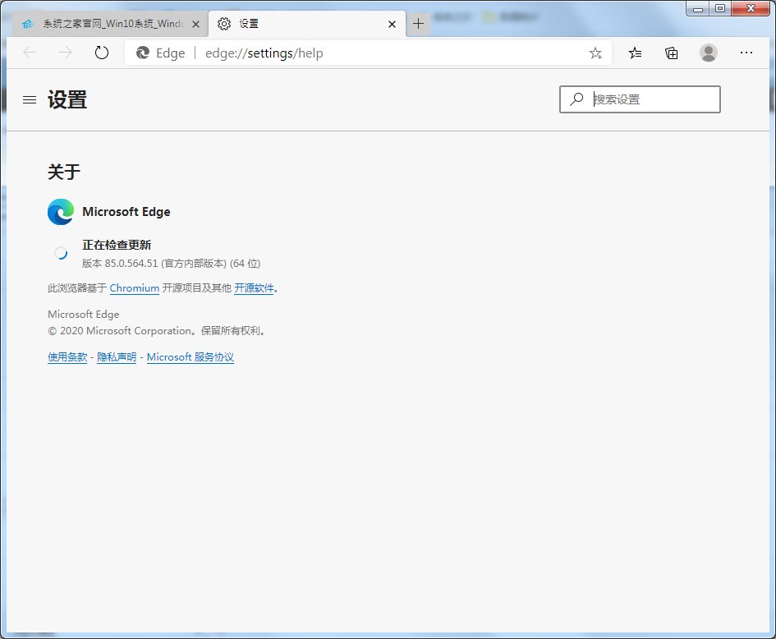Expand the settings hamburger menu

tap(30, 99)
